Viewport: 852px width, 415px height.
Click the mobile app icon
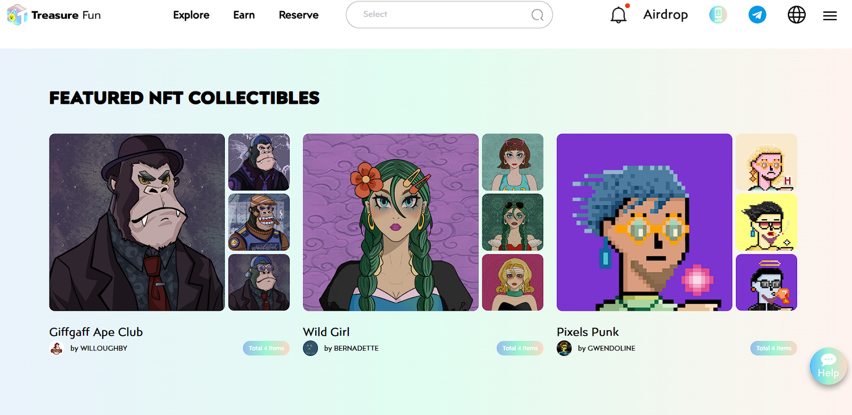click(718, 15)
